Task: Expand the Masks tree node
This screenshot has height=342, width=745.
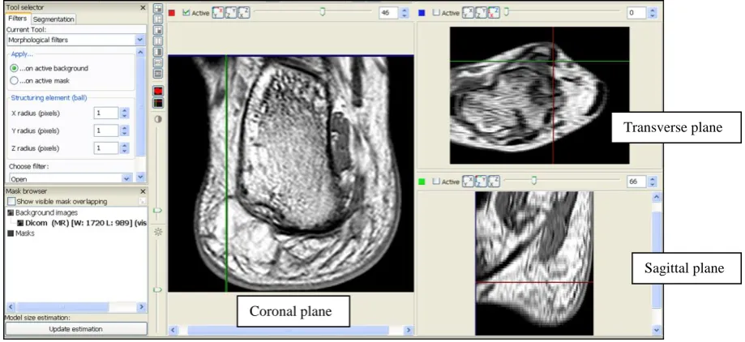Action: pyautogui.click(x=11, y=233)
